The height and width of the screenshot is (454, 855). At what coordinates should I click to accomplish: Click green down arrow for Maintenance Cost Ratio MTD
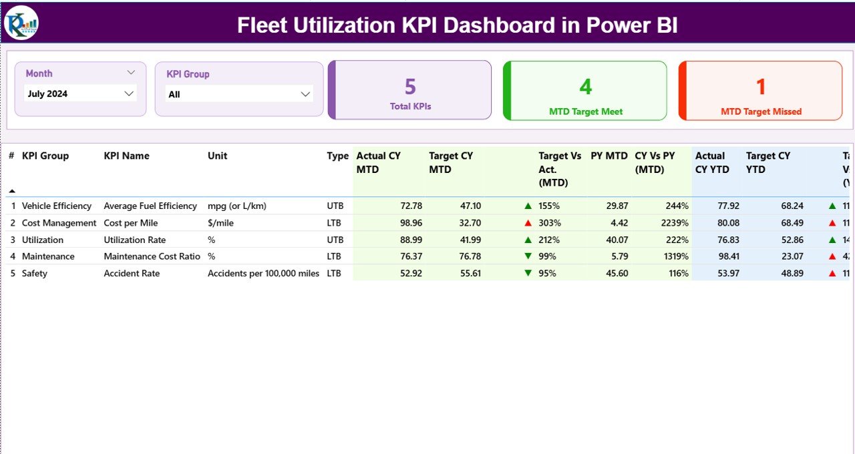tap(528, 256)
